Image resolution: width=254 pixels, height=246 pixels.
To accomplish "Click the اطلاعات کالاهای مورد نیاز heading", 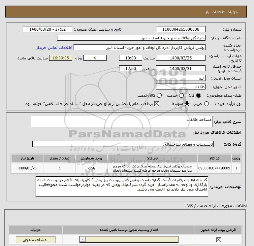I will (x=217, y=132).
